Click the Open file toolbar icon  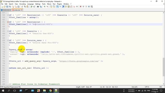4,6
